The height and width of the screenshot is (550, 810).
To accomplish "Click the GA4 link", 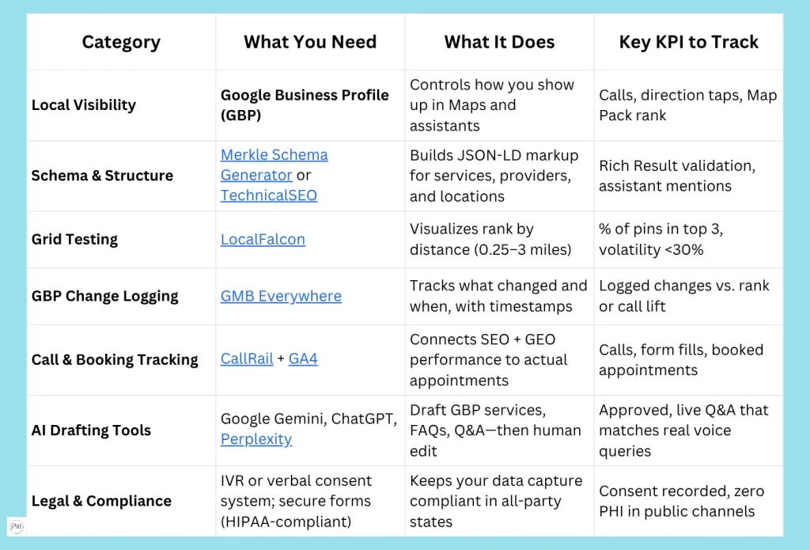I will click(303, 358).
